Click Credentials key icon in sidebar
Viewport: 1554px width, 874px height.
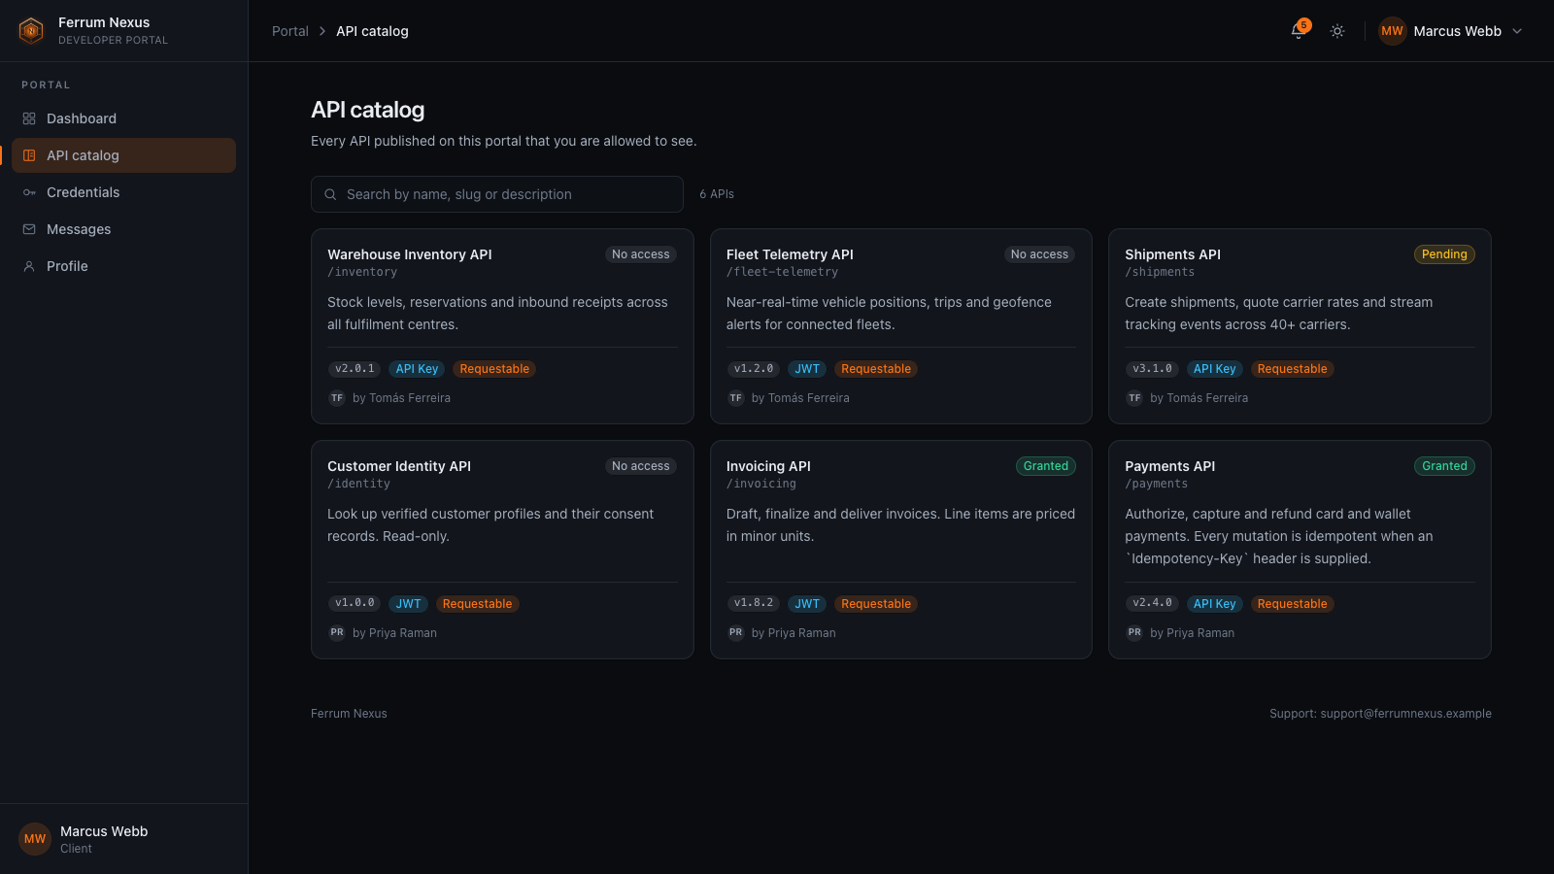tap(29, 192)
